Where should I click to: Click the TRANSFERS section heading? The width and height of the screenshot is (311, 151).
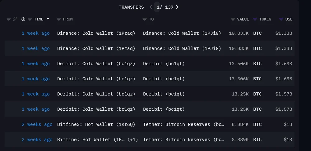click(x=131, y=7)
